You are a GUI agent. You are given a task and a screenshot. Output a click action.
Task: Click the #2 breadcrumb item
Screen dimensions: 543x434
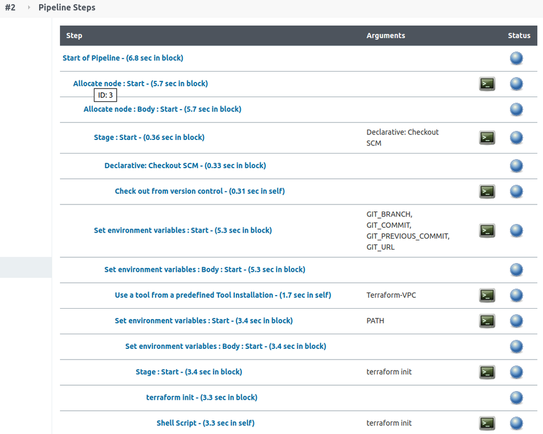pyautogui.click(x=11, y=8)
